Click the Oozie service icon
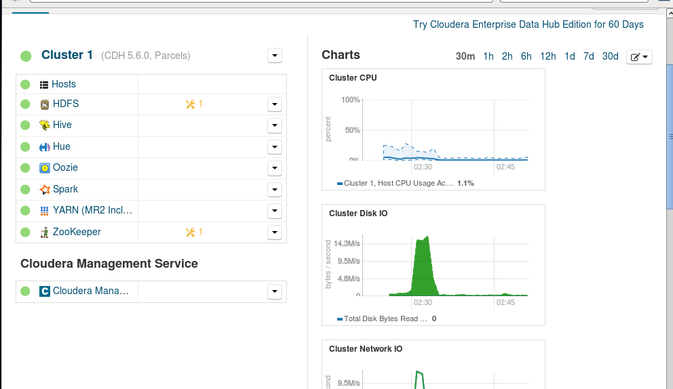The image size is (673, 389). point(45,168)
